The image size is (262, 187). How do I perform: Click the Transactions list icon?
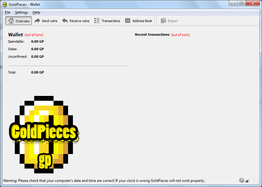(x=97, y=21)
